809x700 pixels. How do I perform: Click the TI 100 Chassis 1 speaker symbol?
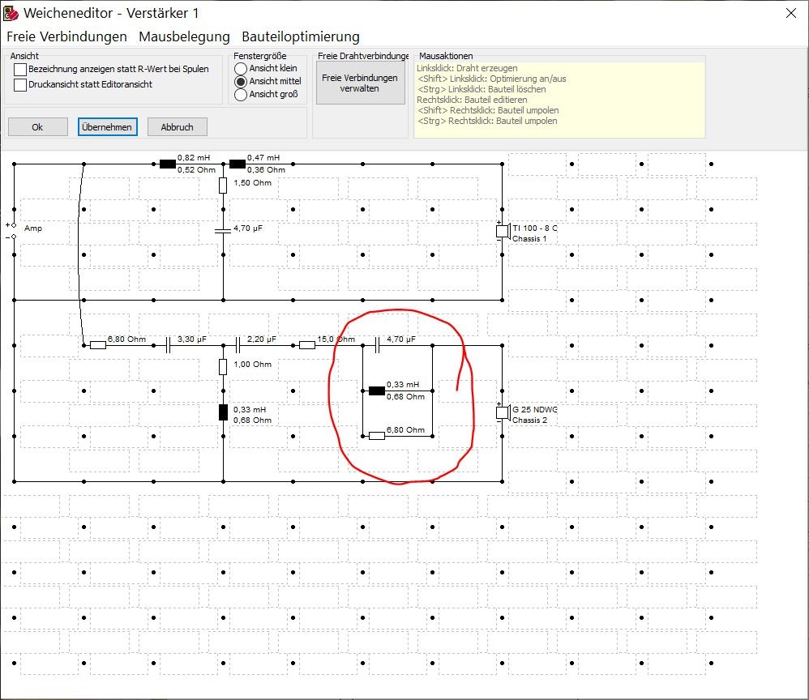pos(503,231)
